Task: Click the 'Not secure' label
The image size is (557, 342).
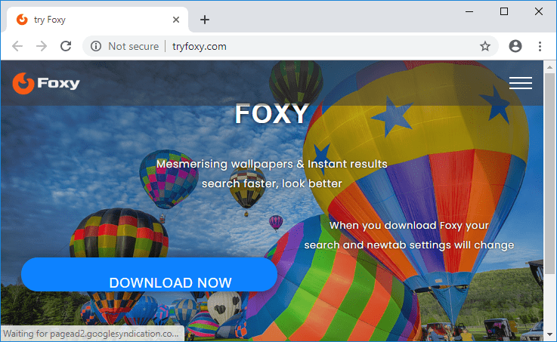Action: point(134,46)
